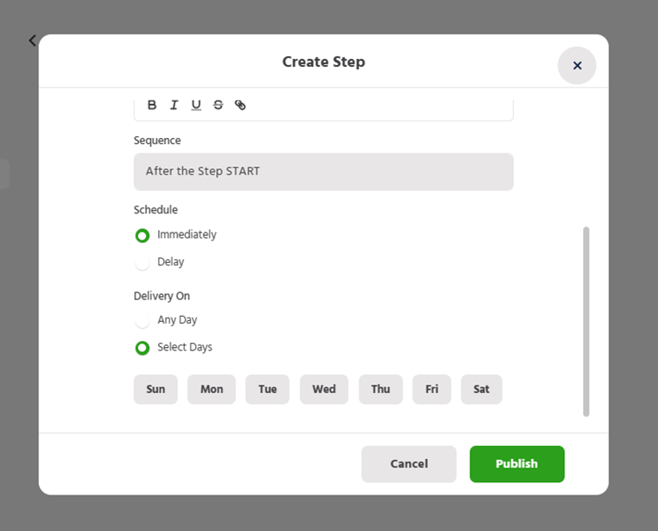
Task: Select Thu delivery day
Action: point(380,390)
